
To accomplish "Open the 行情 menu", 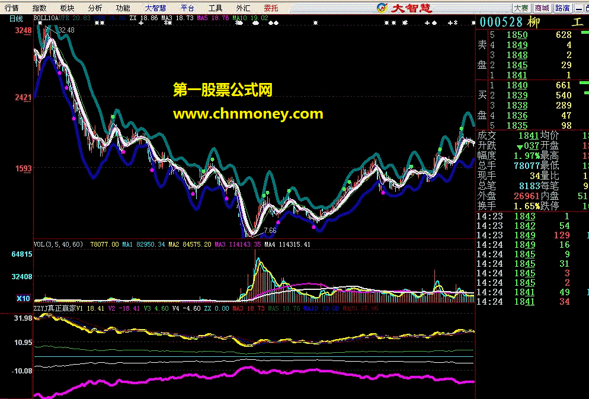I will pos(11,8).
